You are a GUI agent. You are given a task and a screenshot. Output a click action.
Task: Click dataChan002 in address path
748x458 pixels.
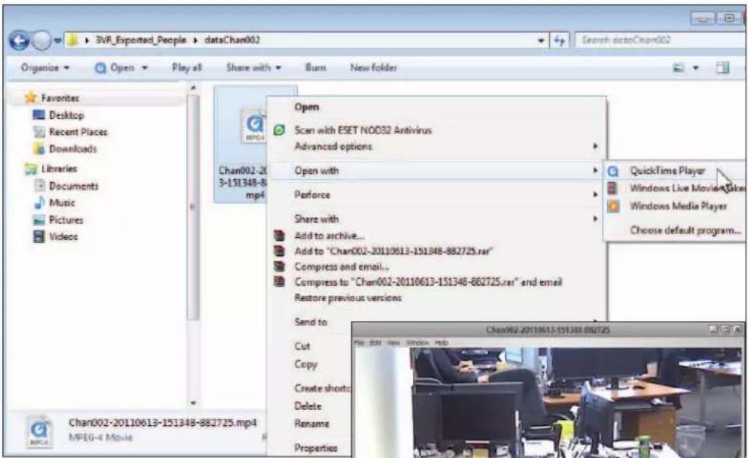232,40
